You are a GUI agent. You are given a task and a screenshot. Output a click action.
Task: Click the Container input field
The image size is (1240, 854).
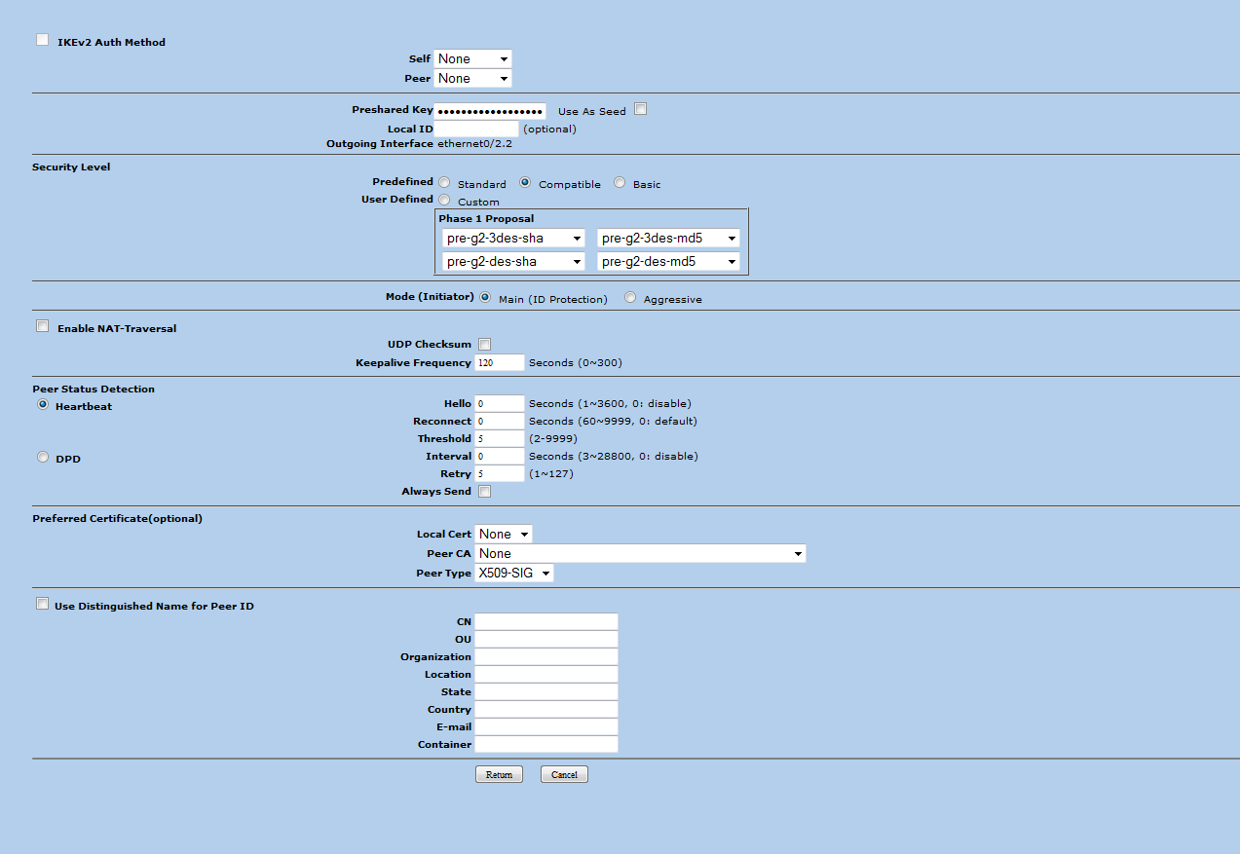[546, 744]
